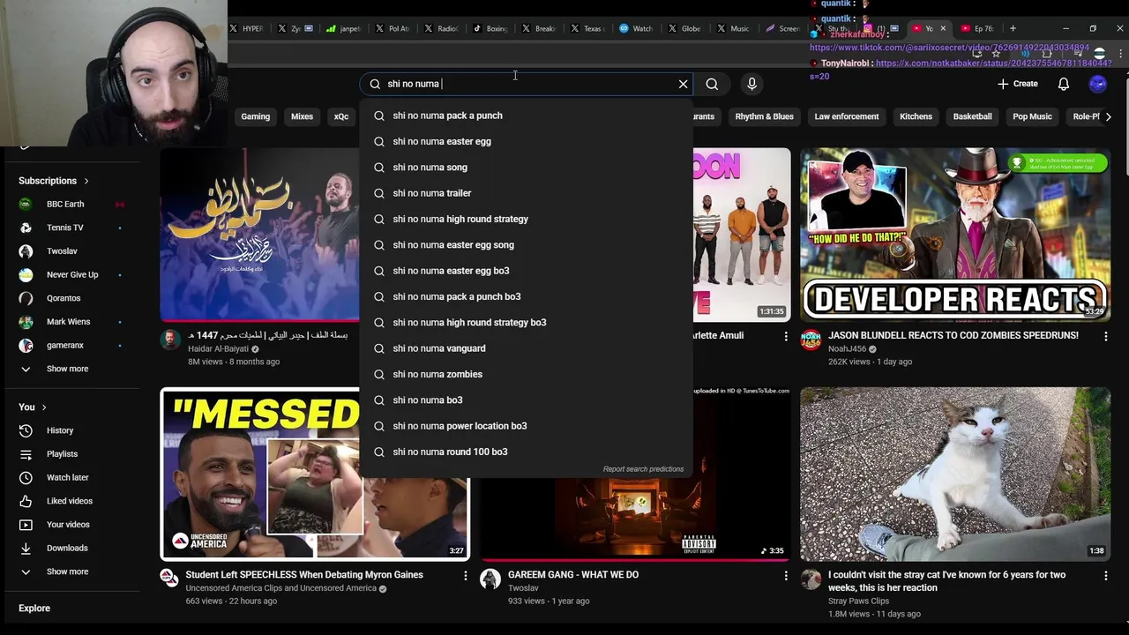The image size is (1129, 635).
Task: Open the You section chevron
Action: pyautogui.click(x=43, y=407)
